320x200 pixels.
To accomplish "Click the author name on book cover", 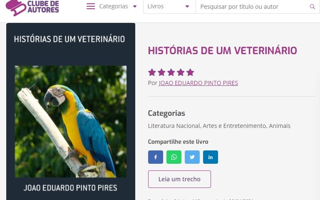I will (x=70, y=188).
